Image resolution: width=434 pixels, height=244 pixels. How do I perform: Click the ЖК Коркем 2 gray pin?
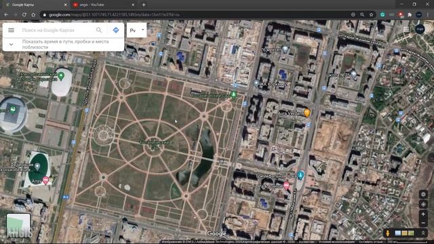(256, 83)
